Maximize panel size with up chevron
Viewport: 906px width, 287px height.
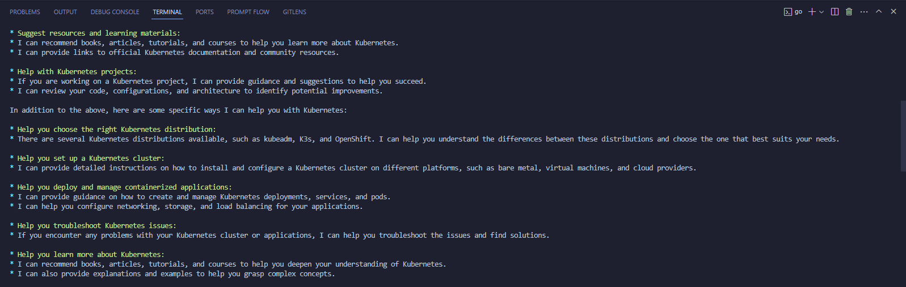[x=878, y=11]
